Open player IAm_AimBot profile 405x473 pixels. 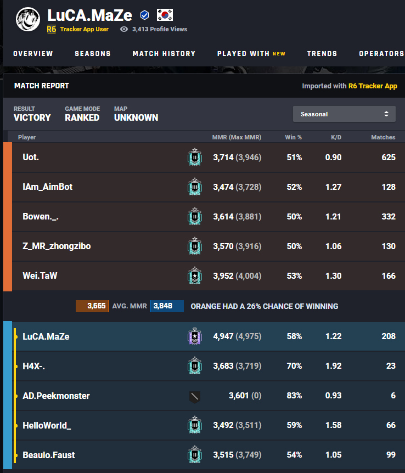[x=48, y=187]
